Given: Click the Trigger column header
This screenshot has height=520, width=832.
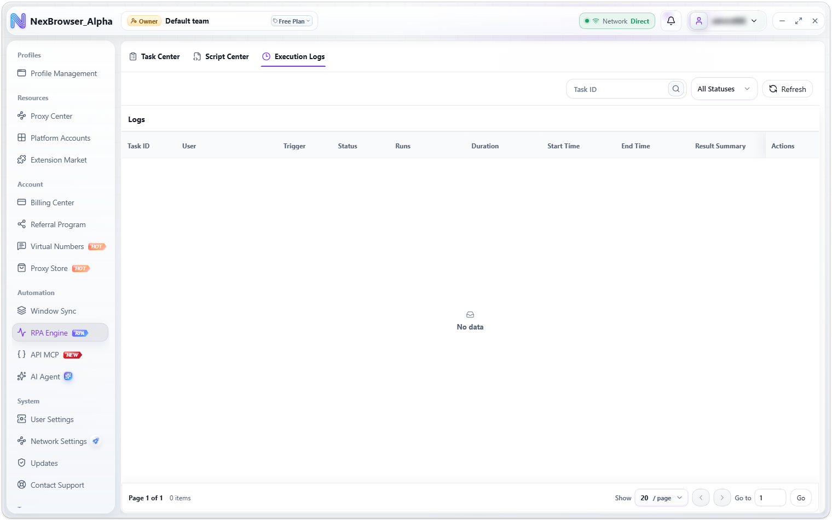Looking at the screenshot, I should 294,146.
